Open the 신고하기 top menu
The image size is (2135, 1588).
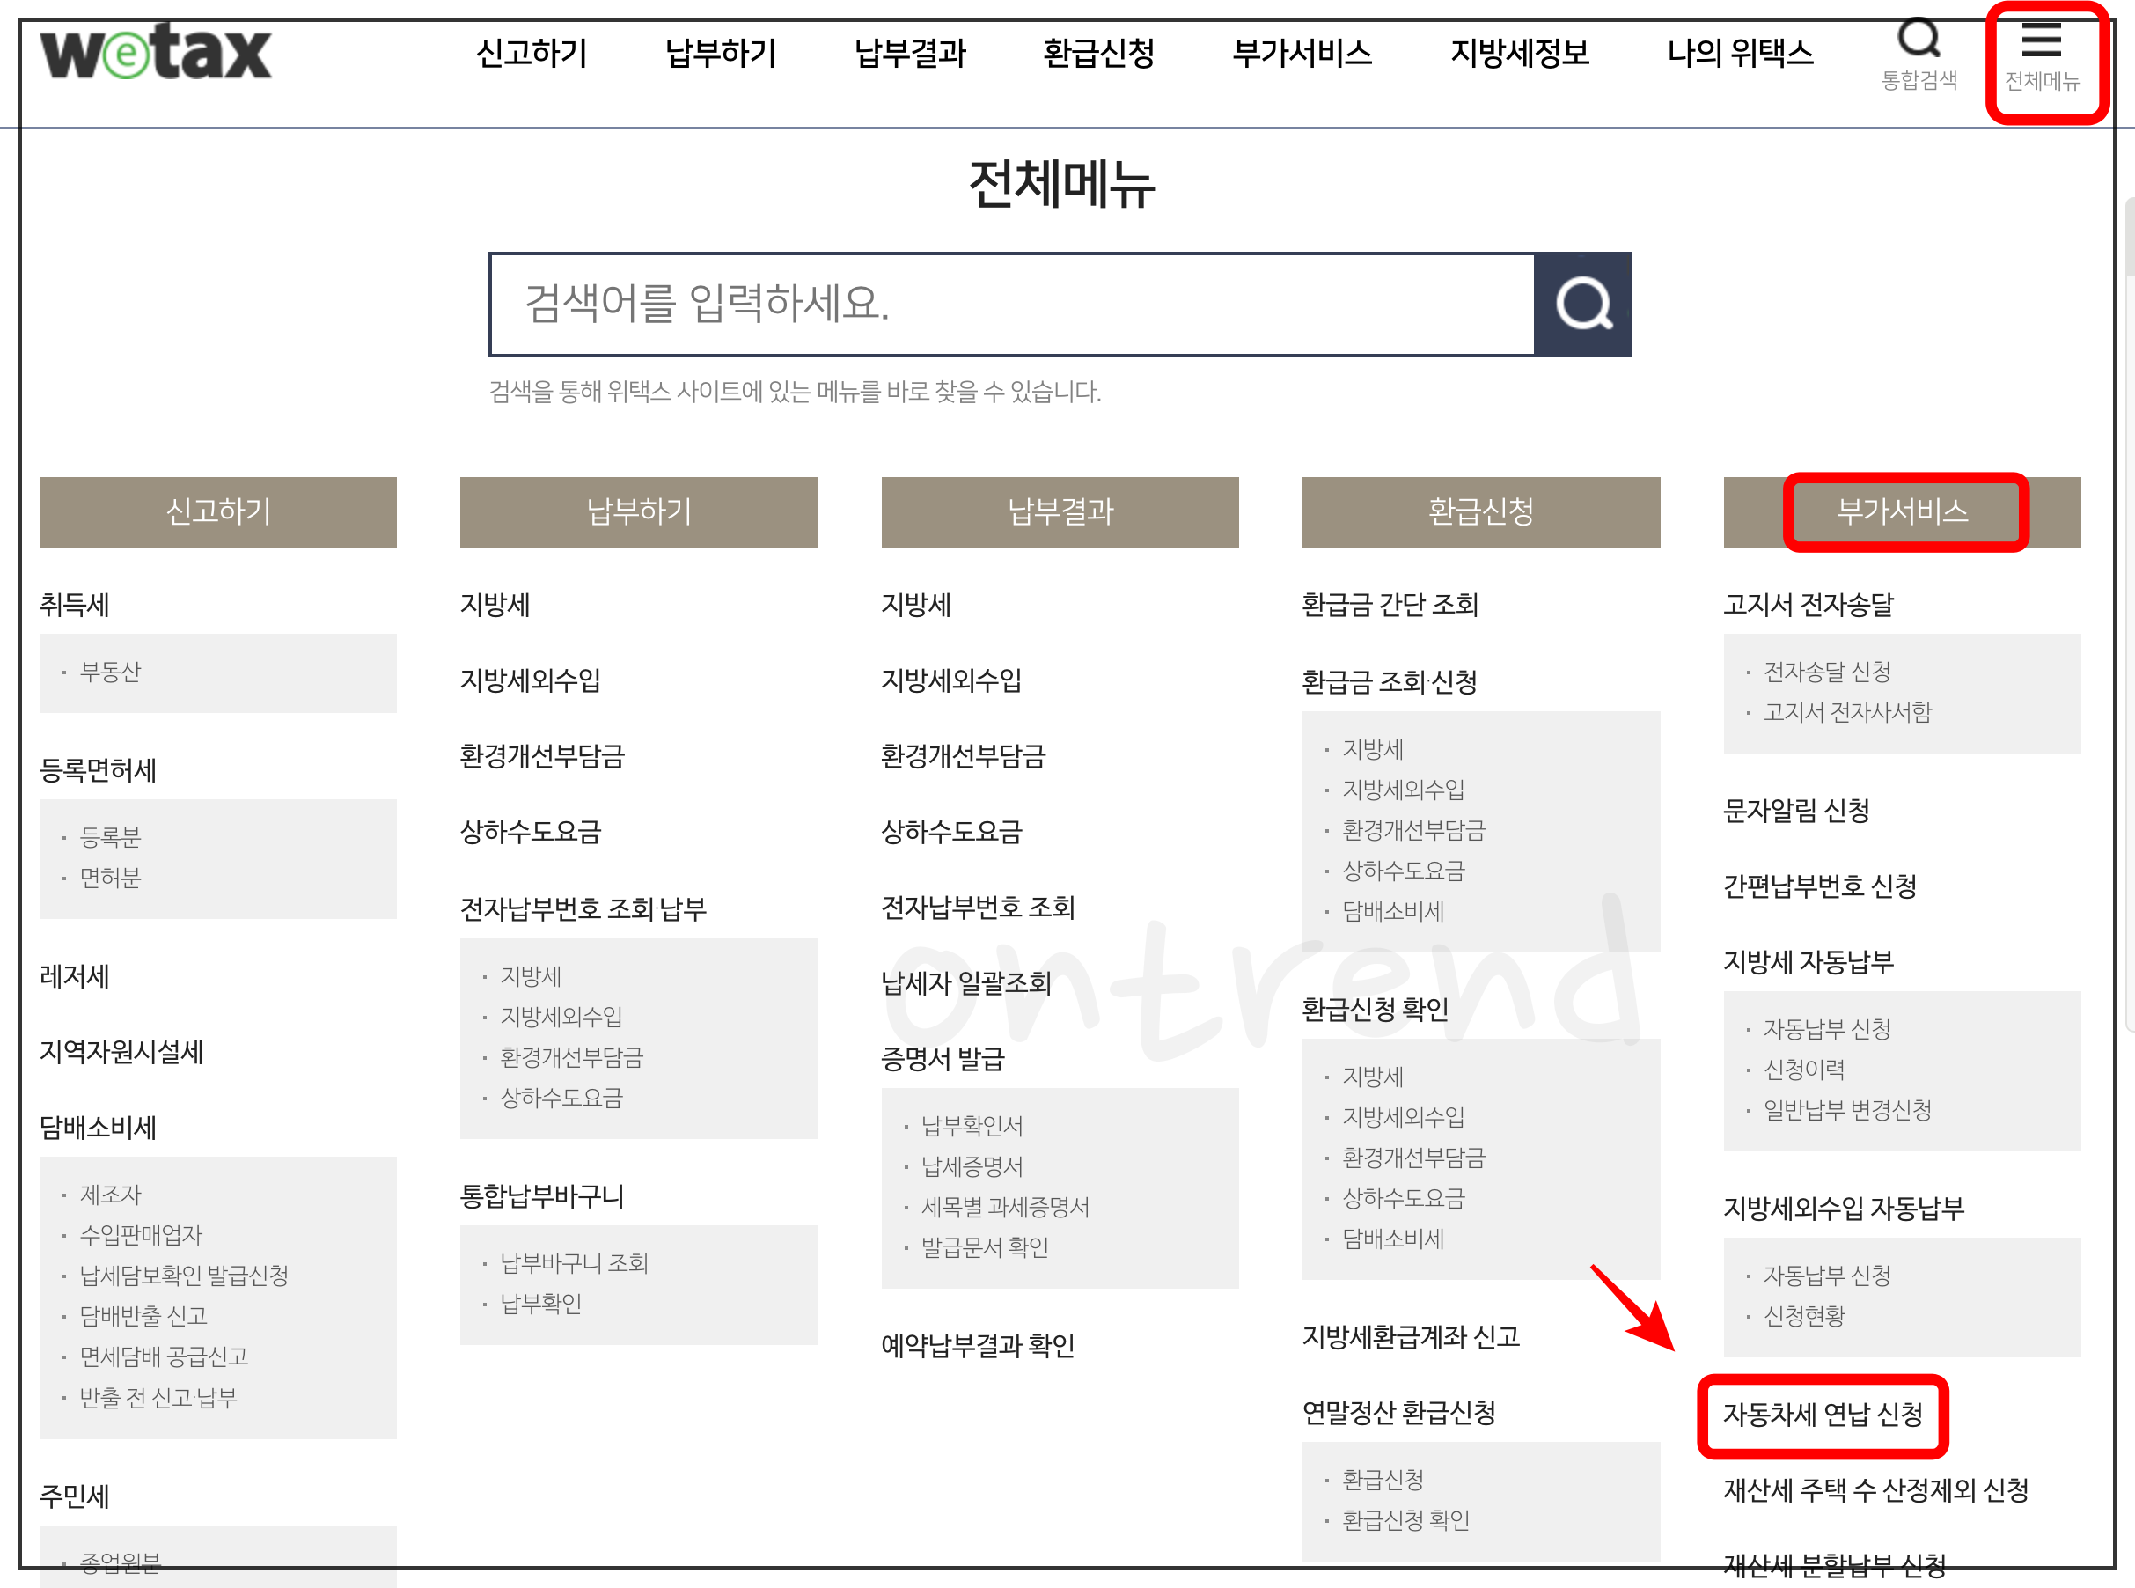point(532,53)
